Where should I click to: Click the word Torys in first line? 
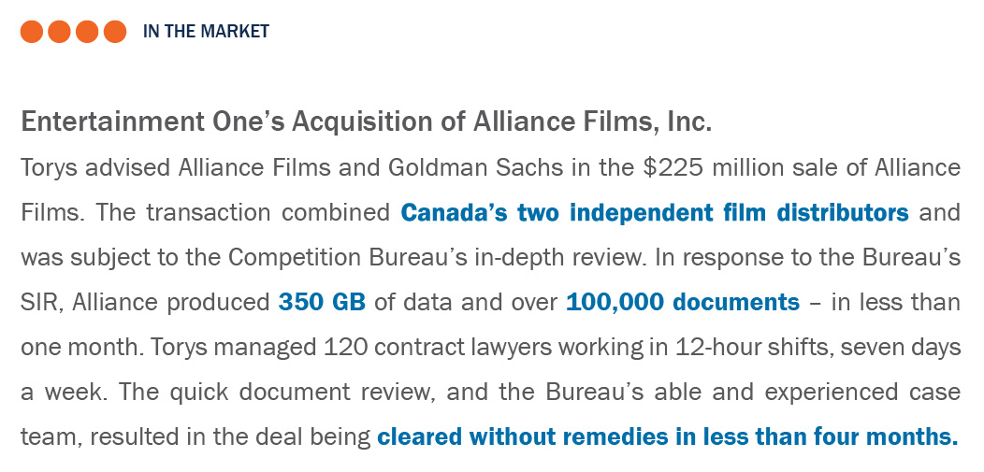pyautogui.click(x=49, y=168)
